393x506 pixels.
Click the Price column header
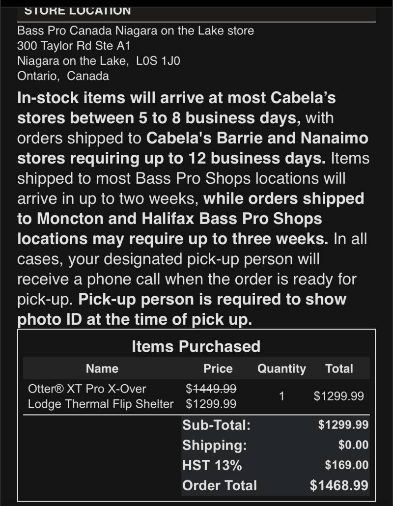pyautogui.click(x=218, y=368)
